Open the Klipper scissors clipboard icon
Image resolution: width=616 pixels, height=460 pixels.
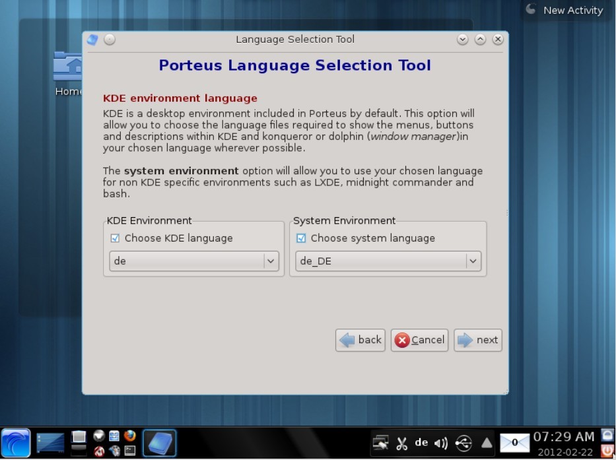tap(401, 444)
